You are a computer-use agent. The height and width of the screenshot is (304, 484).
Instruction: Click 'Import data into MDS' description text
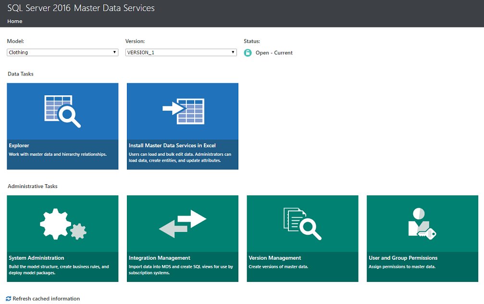[x=181, y=270]
